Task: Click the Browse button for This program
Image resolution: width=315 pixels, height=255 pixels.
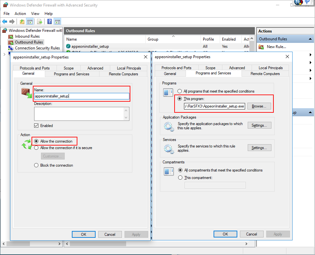Action: 259,106
